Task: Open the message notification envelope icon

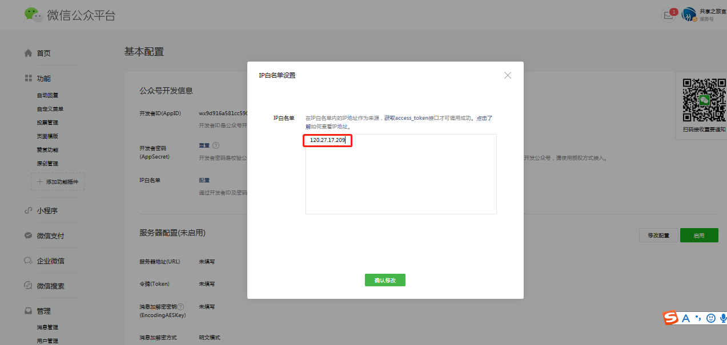Action: [668, 15]
